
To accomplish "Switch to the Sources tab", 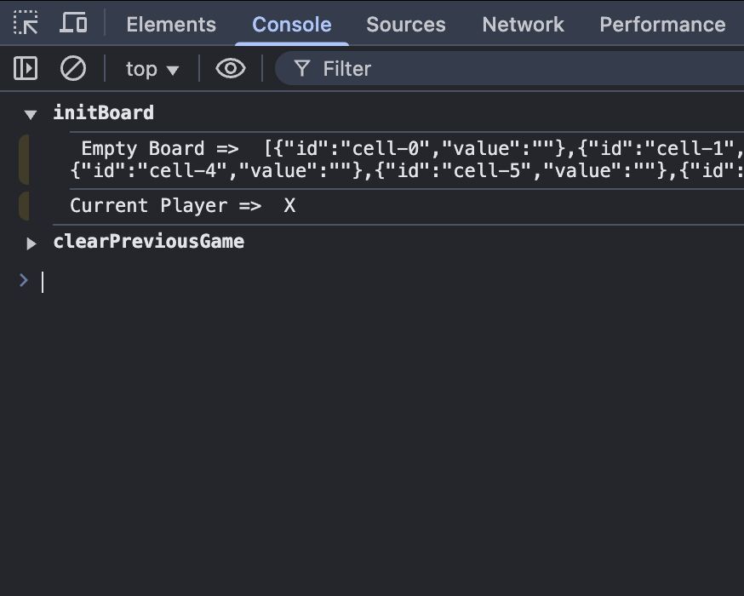I will 406,25.
